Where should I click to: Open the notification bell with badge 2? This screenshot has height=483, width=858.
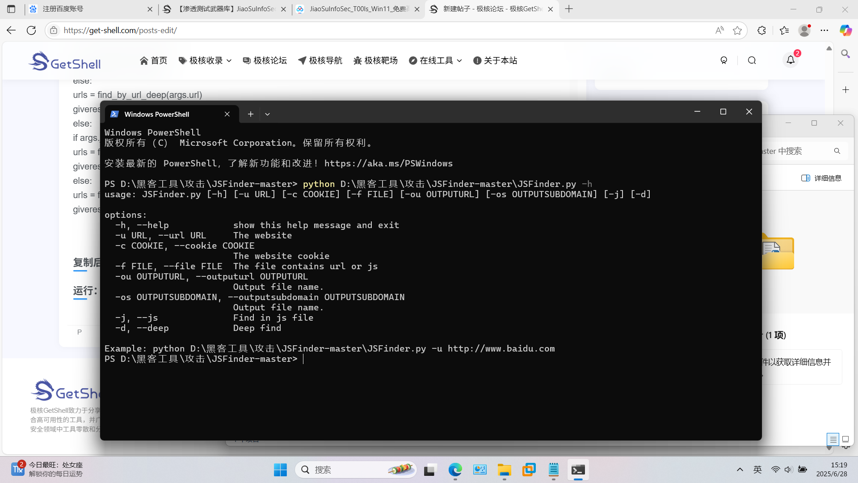coord(791,60)
